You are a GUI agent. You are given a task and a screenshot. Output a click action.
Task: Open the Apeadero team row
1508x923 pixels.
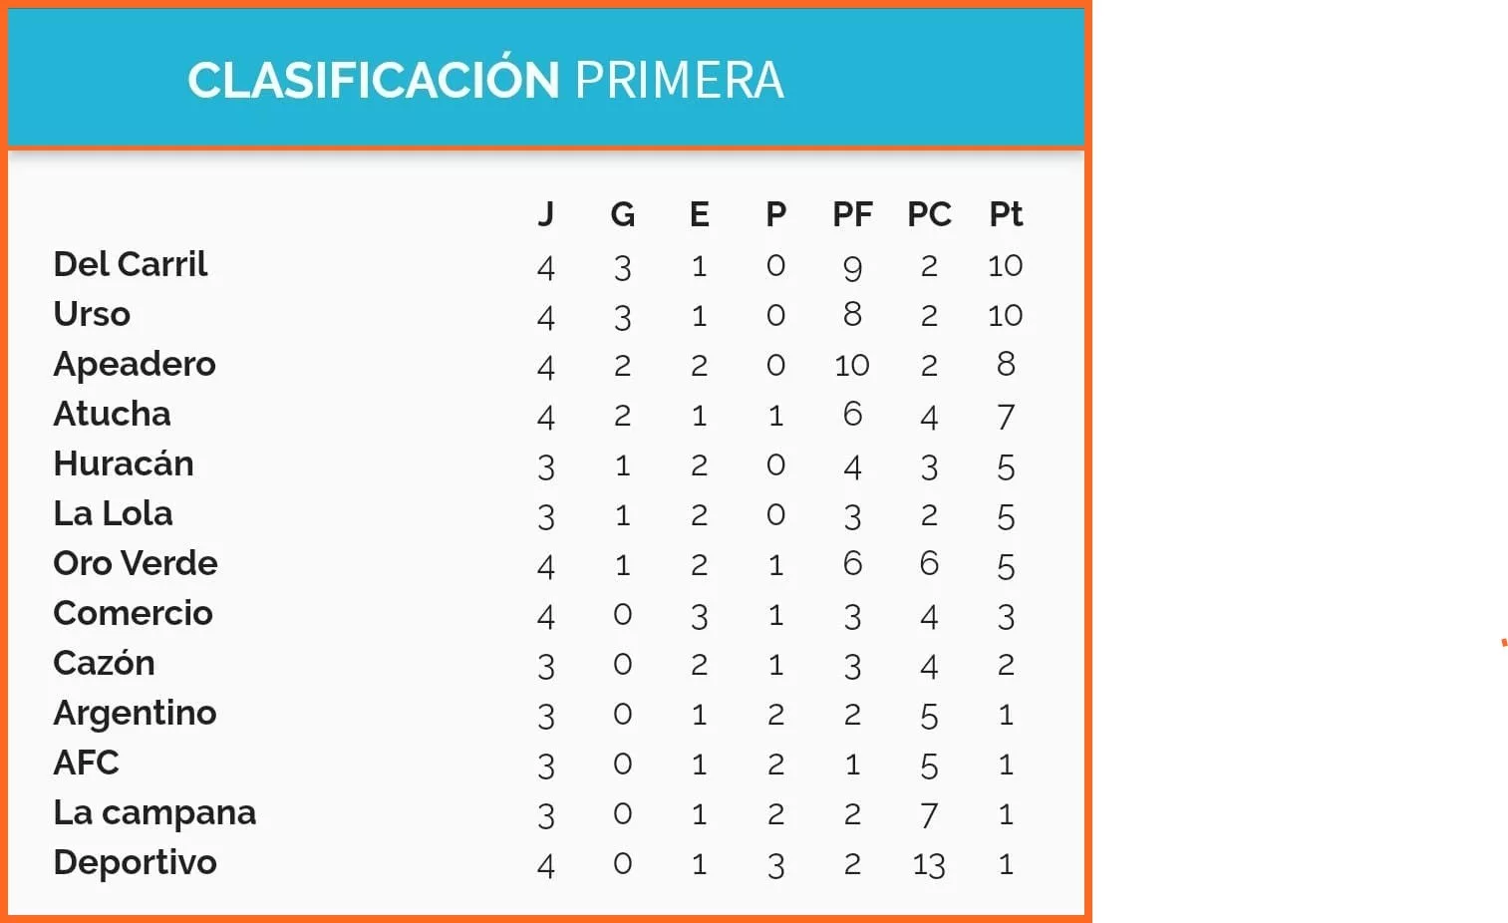click(x=135, y=364)
